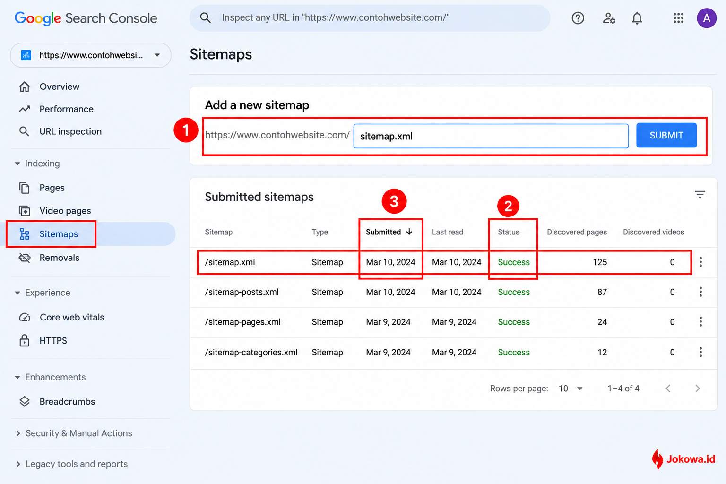Open the /sitemap-categories.xml sitemap entry
The height and width of the screenshot is (484, 726).
coord(251,352)
